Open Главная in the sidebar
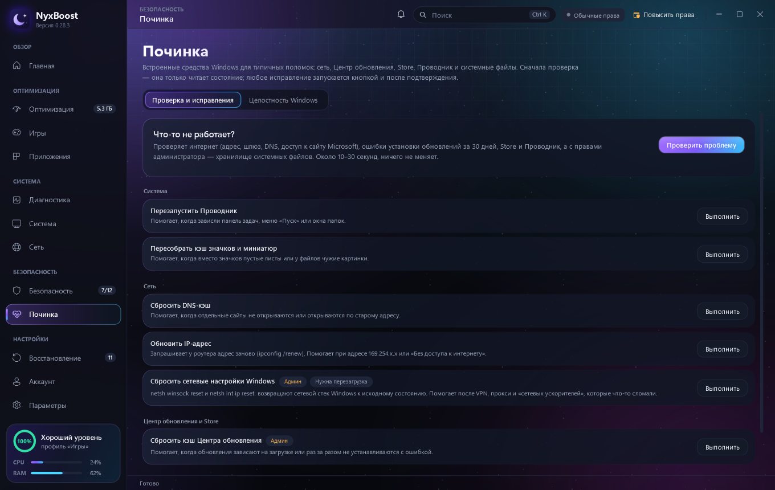 (x=63, y=66)
